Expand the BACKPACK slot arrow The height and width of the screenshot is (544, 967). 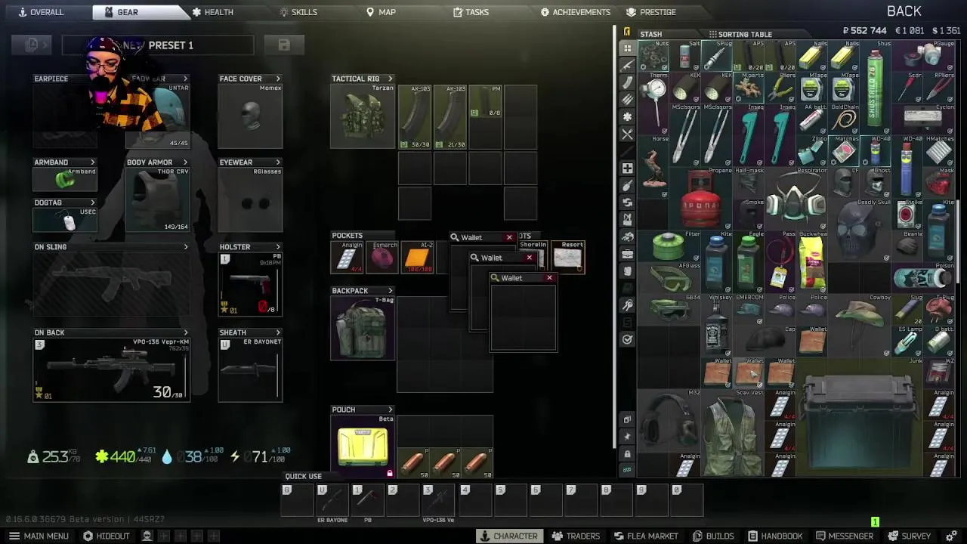tap(390, 291)
